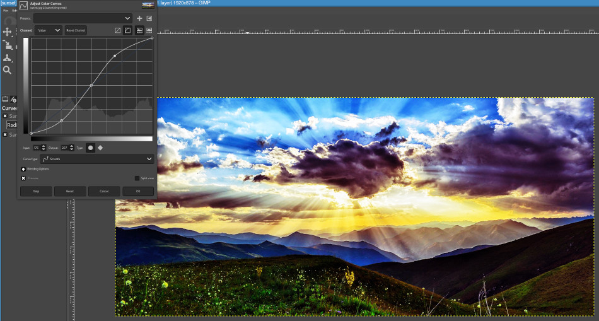Viewport: 599px width, 321px height.
Task: Open the Channel dropdown showing Value
Action: [x=48, y=30]
